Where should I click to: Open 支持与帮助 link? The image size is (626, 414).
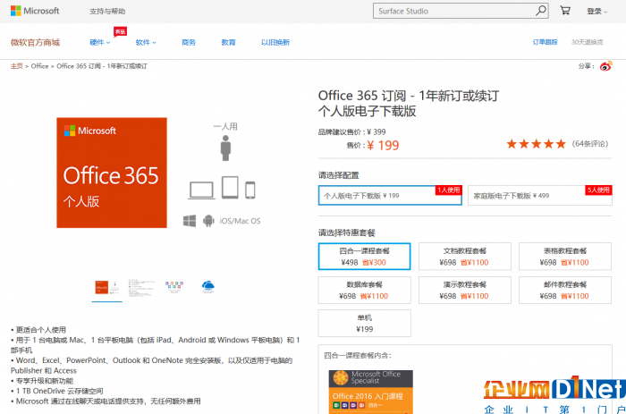(x=107, y=12)
